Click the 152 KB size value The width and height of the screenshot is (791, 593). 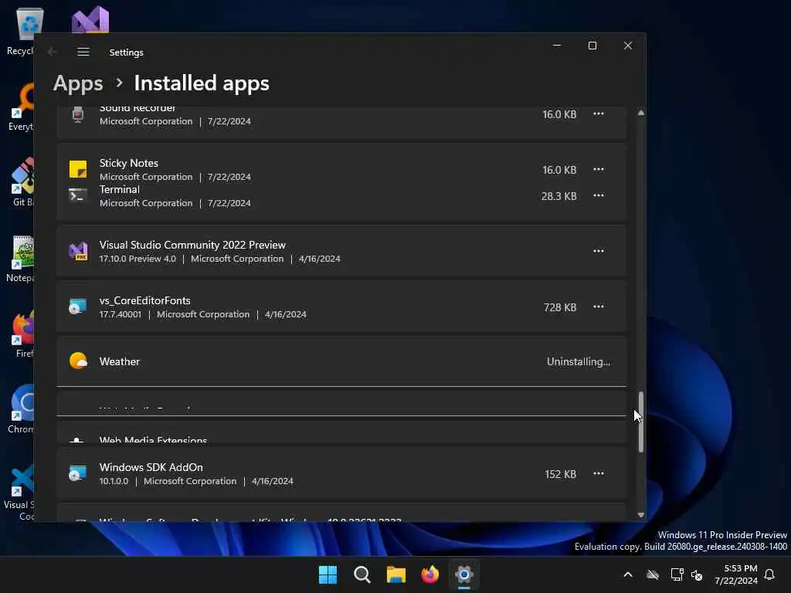coord(561,474)
